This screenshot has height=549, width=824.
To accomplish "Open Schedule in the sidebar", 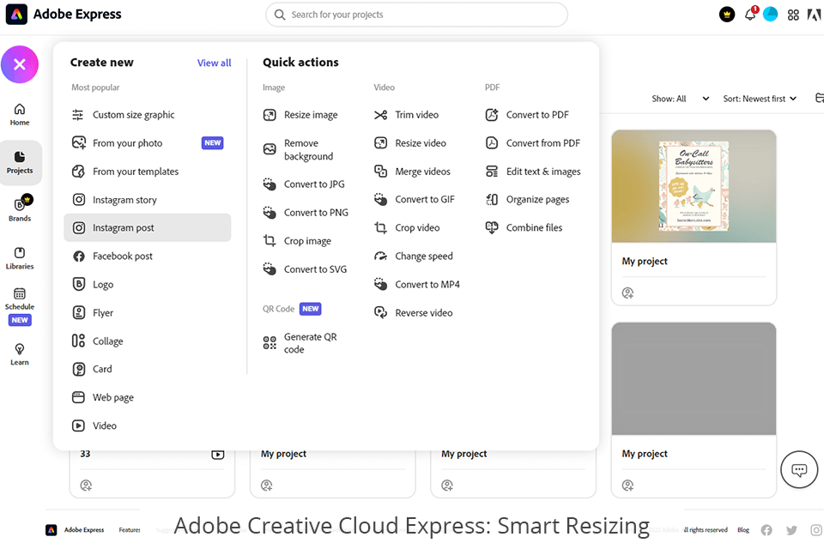I will (x=20, y=306).
